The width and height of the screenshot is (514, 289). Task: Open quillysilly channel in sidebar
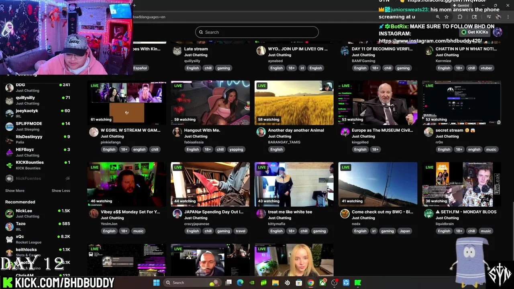tap(38, 100)
